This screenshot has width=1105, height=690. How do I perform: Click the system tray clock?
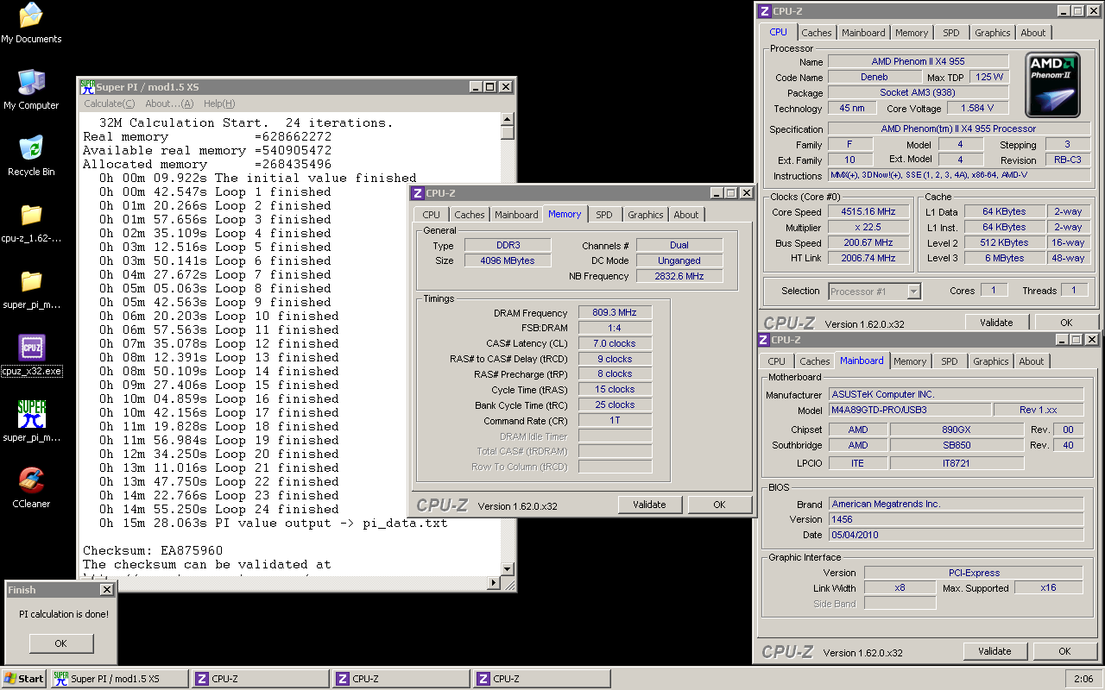(1083, 679)
